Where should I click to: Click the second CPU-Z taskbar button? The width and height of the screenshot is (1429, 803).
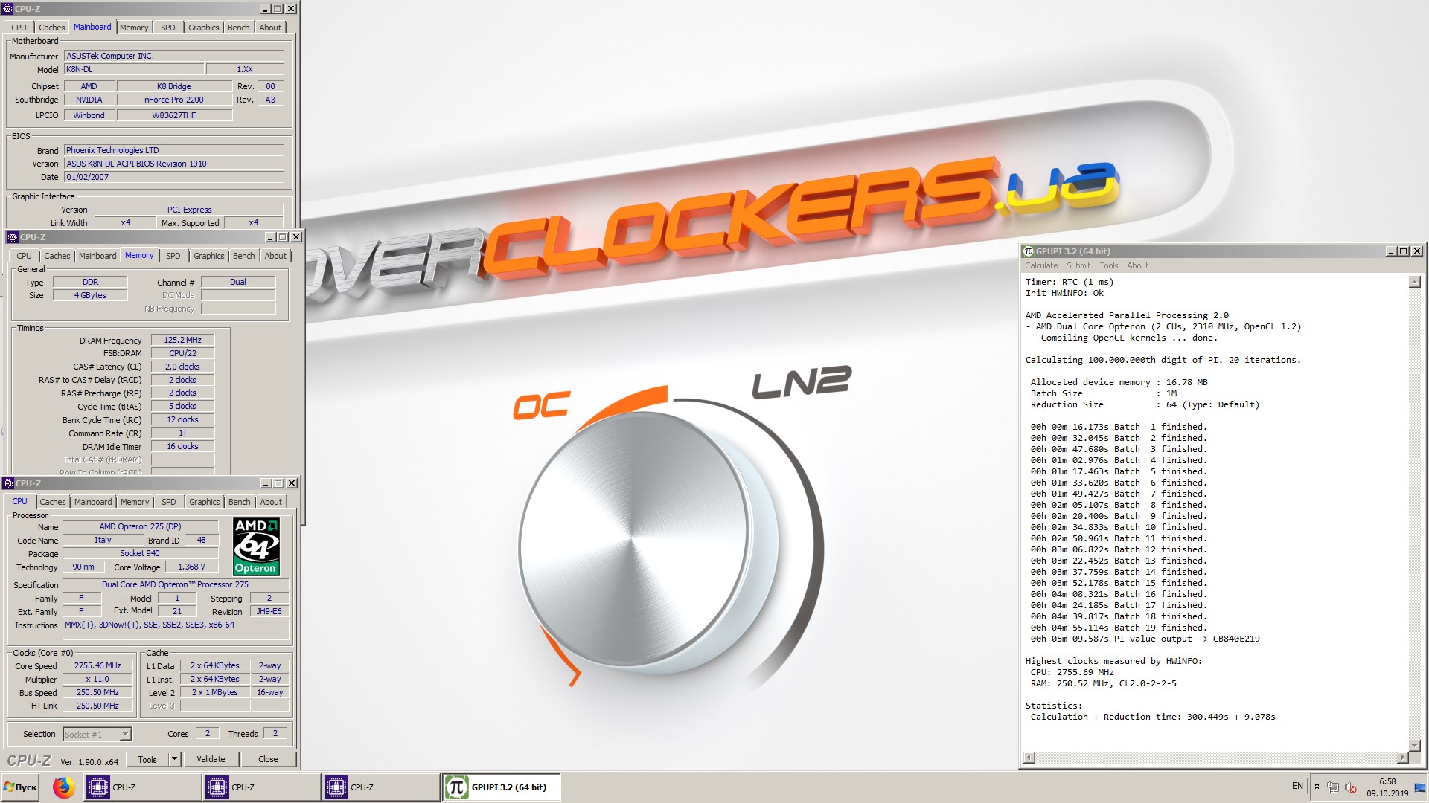[260, 787]
